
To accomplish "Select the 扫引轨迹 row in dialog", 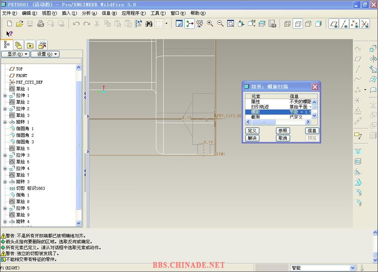I will (279, 107).
